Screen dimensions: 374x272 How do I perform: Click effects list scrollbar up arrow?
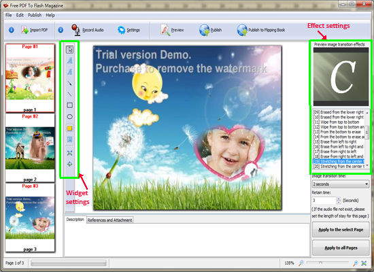(x=367, y=113)
